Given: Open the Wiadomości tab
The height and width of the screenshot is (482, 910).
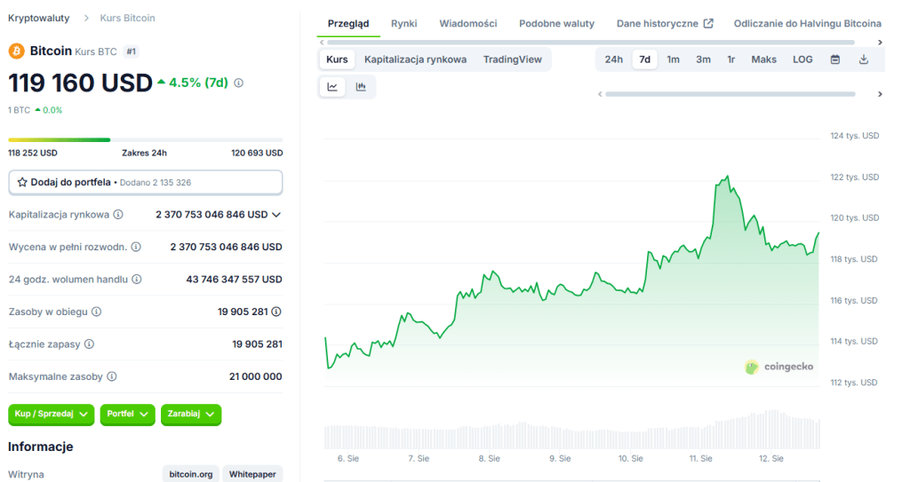Looking at the screenshot, I should click(x=467, y=24).
